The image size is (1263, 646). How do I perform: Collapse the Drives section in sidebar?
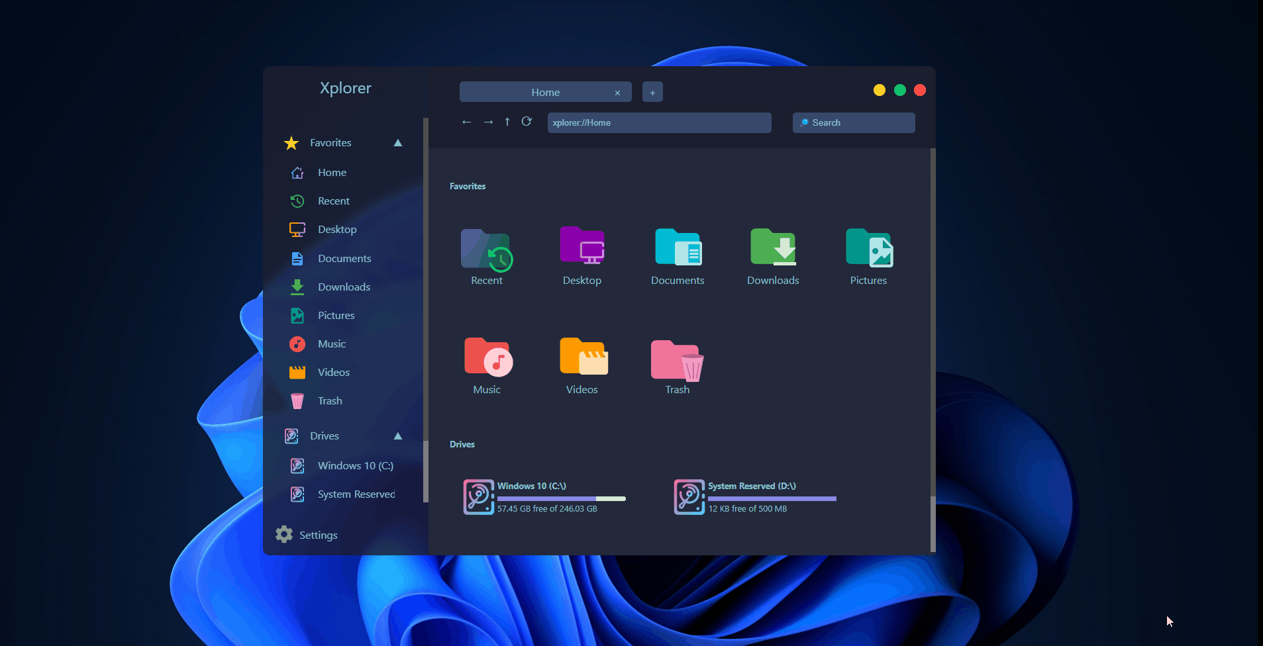point(398,436)
